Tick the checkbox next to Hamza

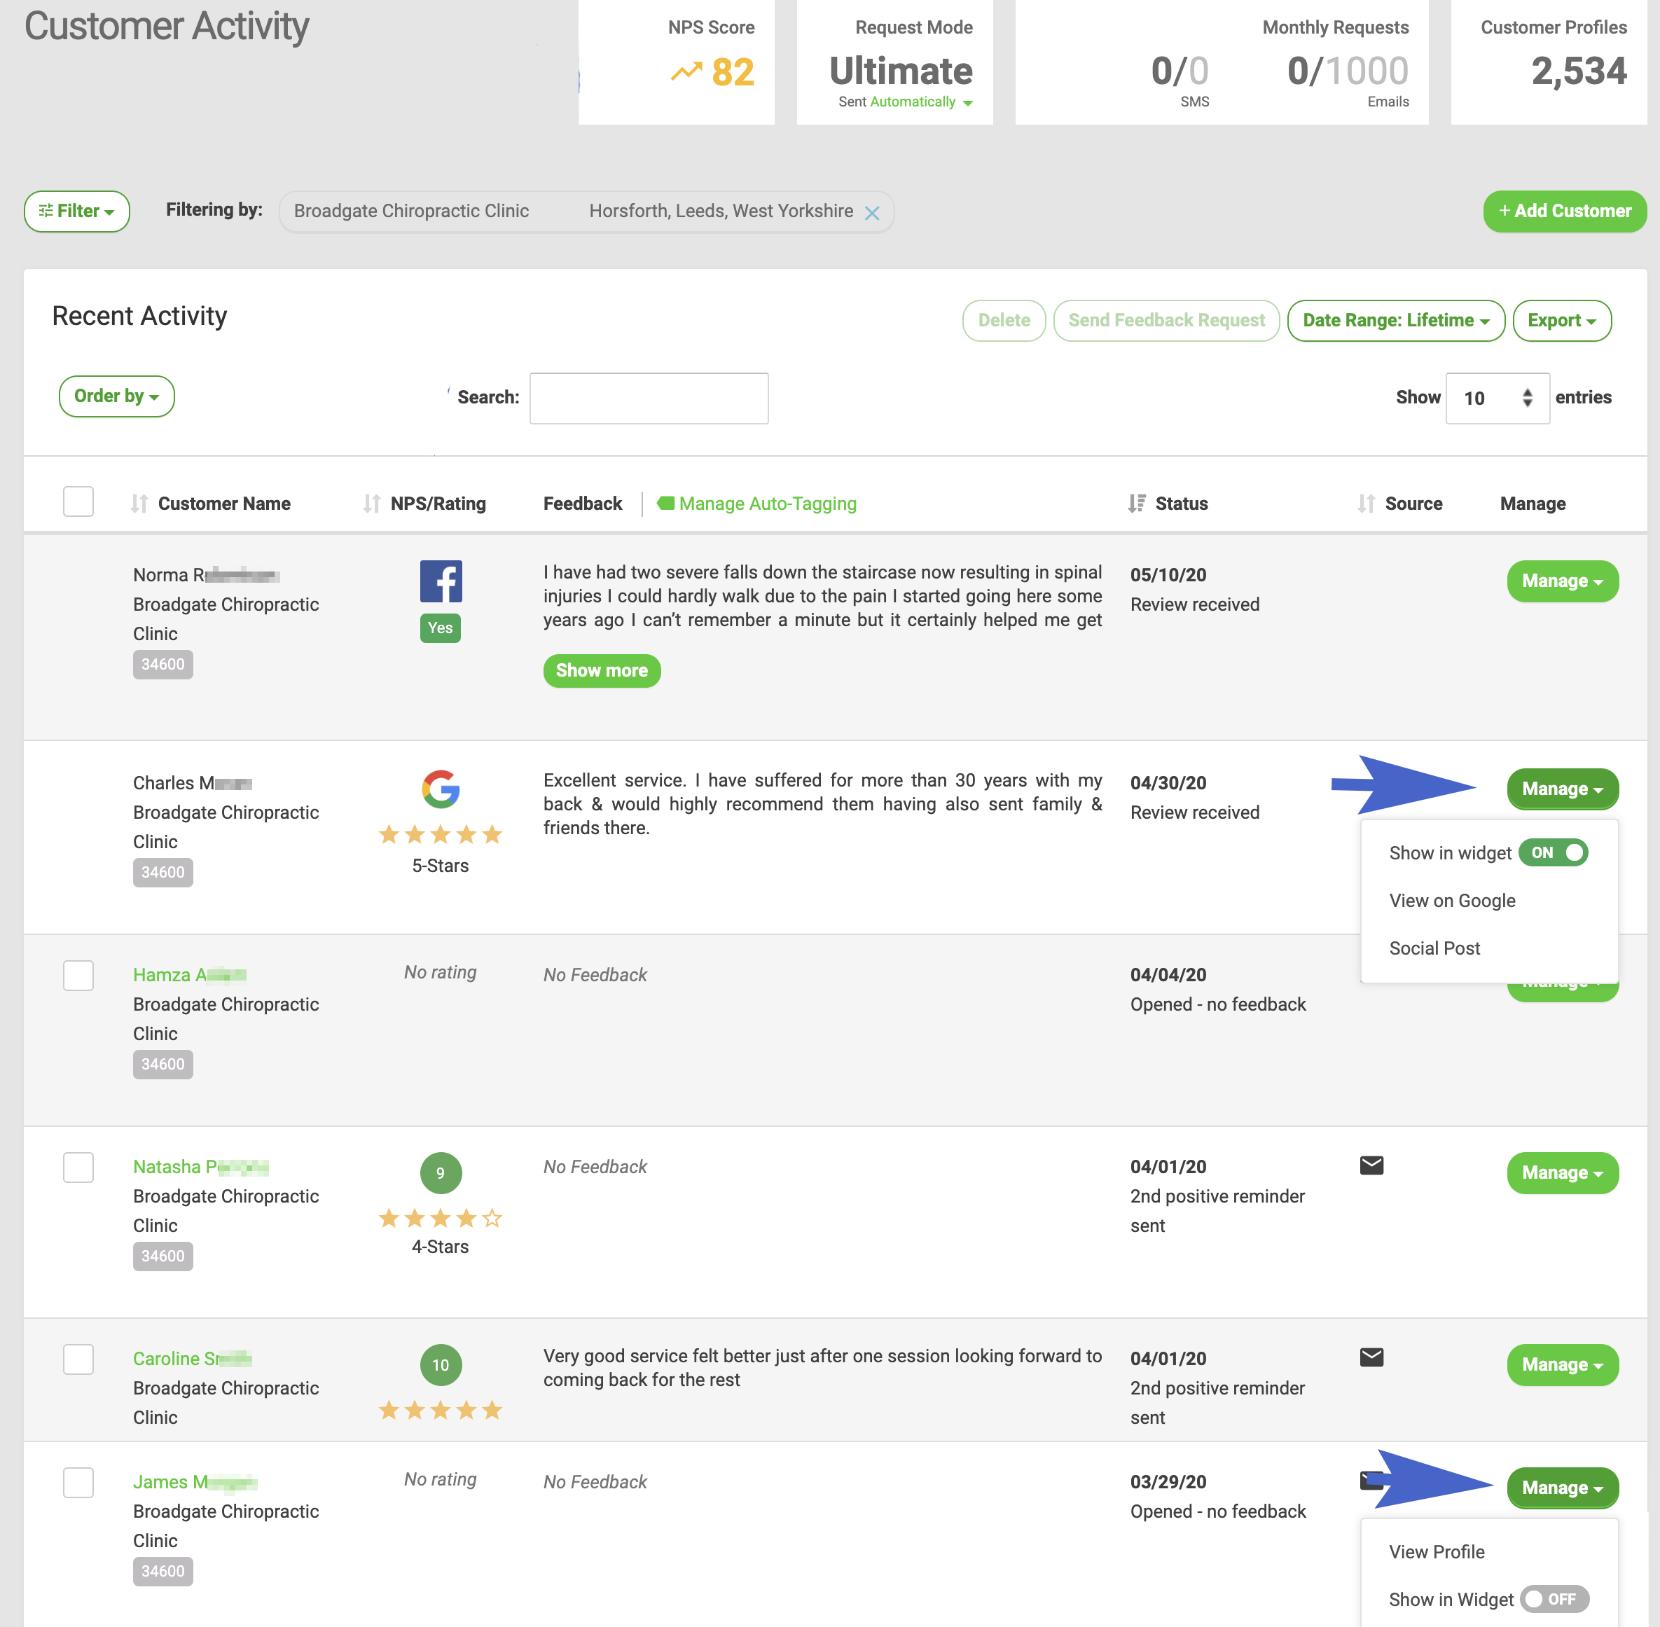point(78,975)
